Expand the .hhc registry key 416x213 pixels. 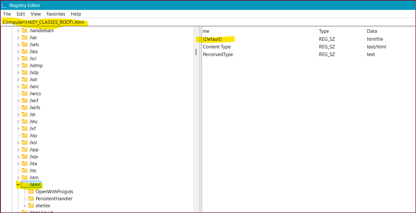point(18,122)
